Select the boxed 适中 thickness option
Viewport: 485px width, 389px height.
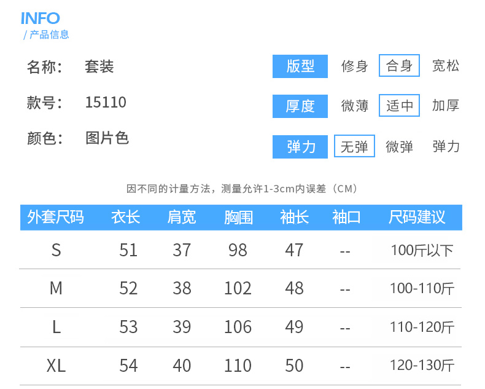(x=399, y=106)
